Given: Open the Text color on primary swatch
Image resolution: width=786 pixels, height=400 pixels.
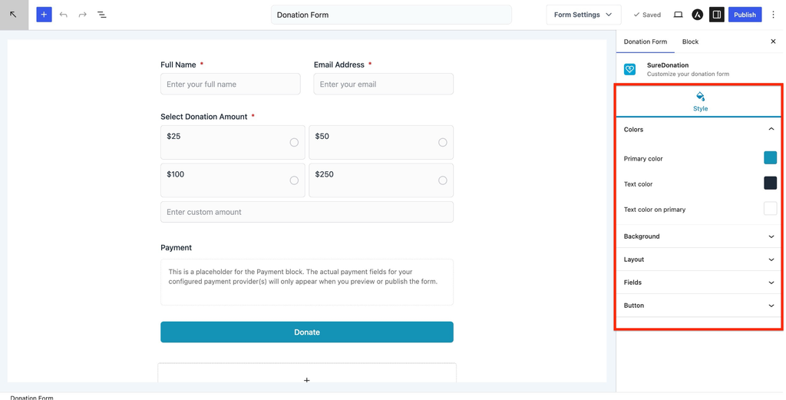Looking at the screenshot, I should coord(770,209).
